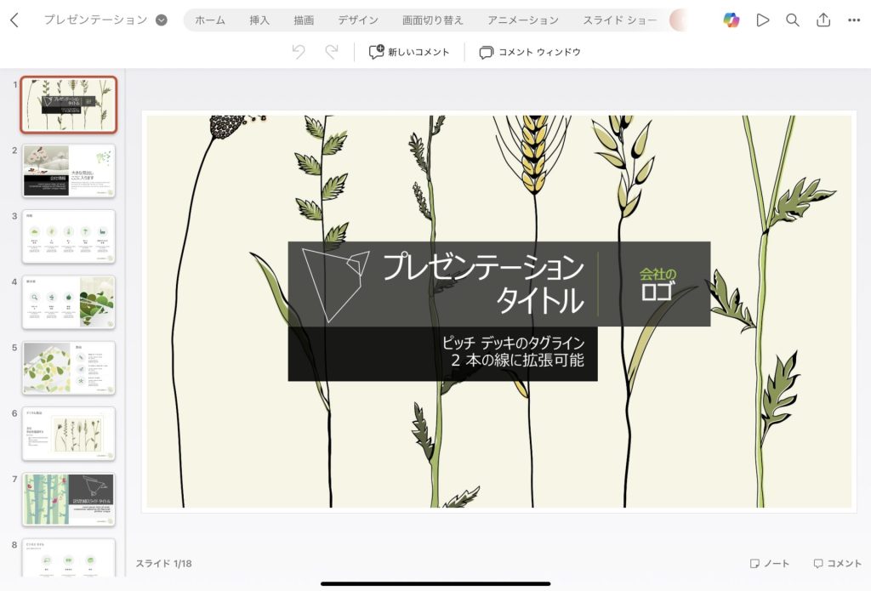Open search with magnifier icon
This screenshot has width=871, height=591.
click(x=793, y=20)
